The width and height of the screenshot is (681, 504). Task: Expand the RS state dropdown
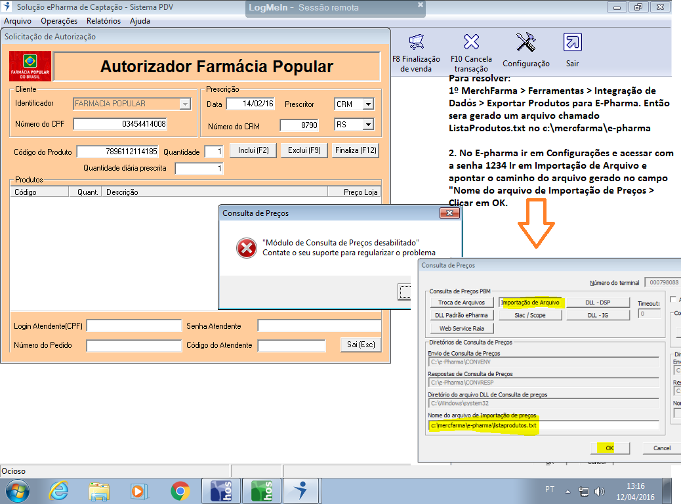click(368, 125)
